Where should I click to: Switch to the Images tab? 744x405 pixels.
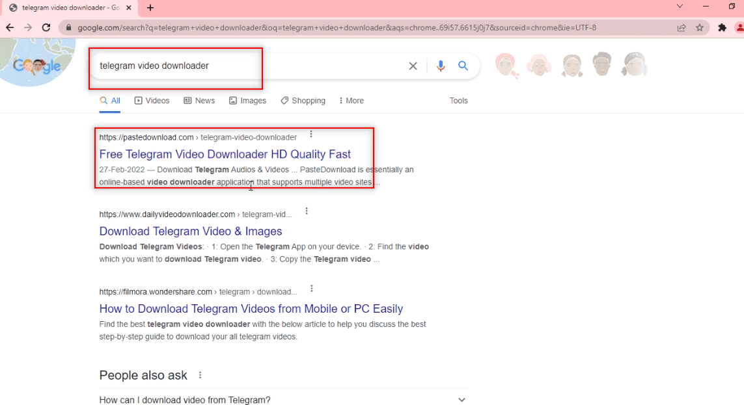coord(248,100)
